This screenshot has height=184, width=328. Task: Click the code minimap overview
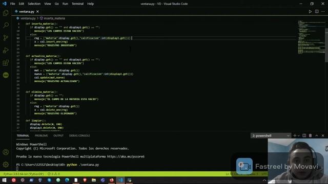coord(311,37)
